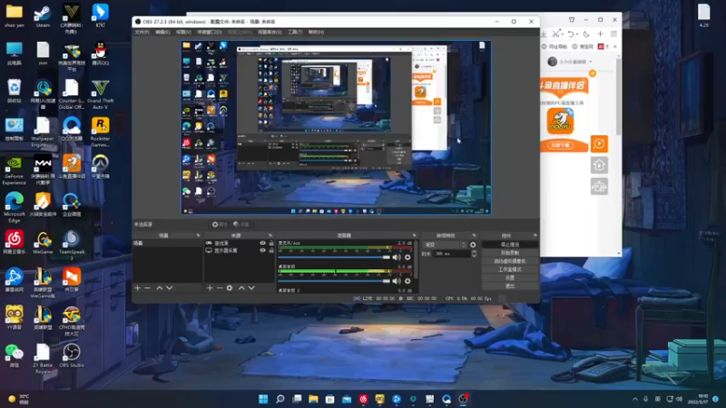
Task: Remove selected source with minus icon
Action: (x=220, y=287)
